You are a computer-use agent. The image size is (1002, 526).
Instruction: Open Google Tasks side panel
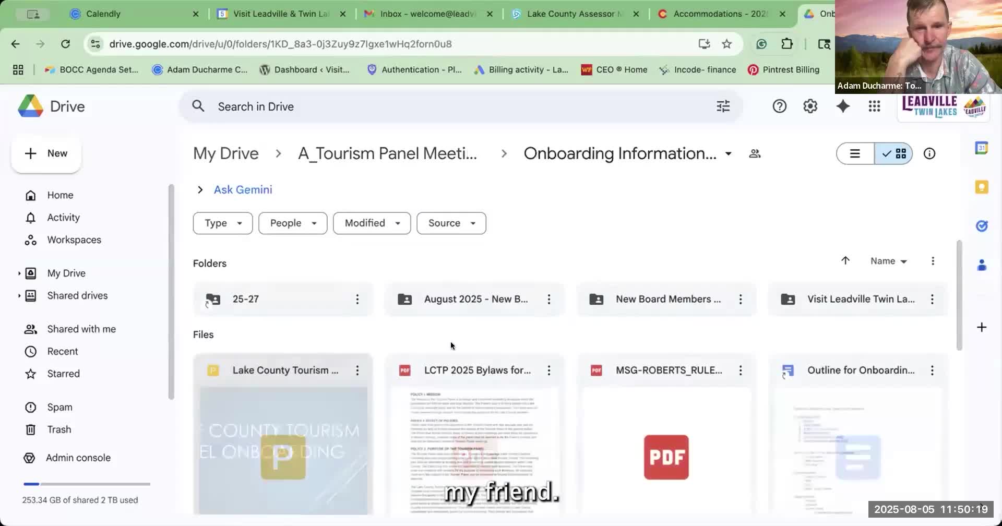(x=982, y=226)
